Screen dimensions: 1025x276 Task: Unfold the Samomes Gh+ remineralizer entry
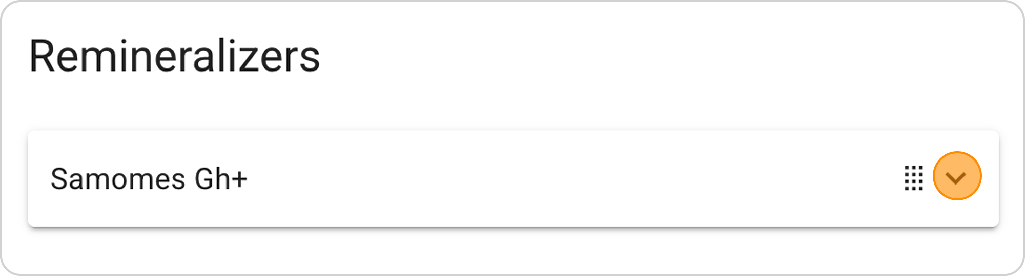pyautogui.click(x=956, y=177)
